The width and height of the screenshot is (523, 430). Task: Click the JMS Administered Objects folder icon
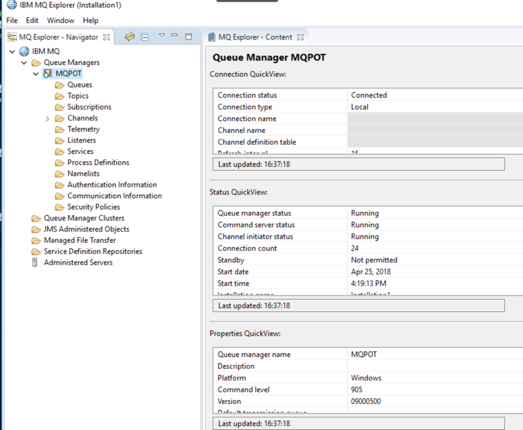(36, 229)
